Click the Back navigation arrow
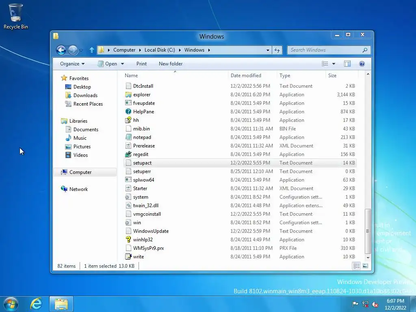The width and height of the screenshot is (416, 312). click(x=61, y=50)
